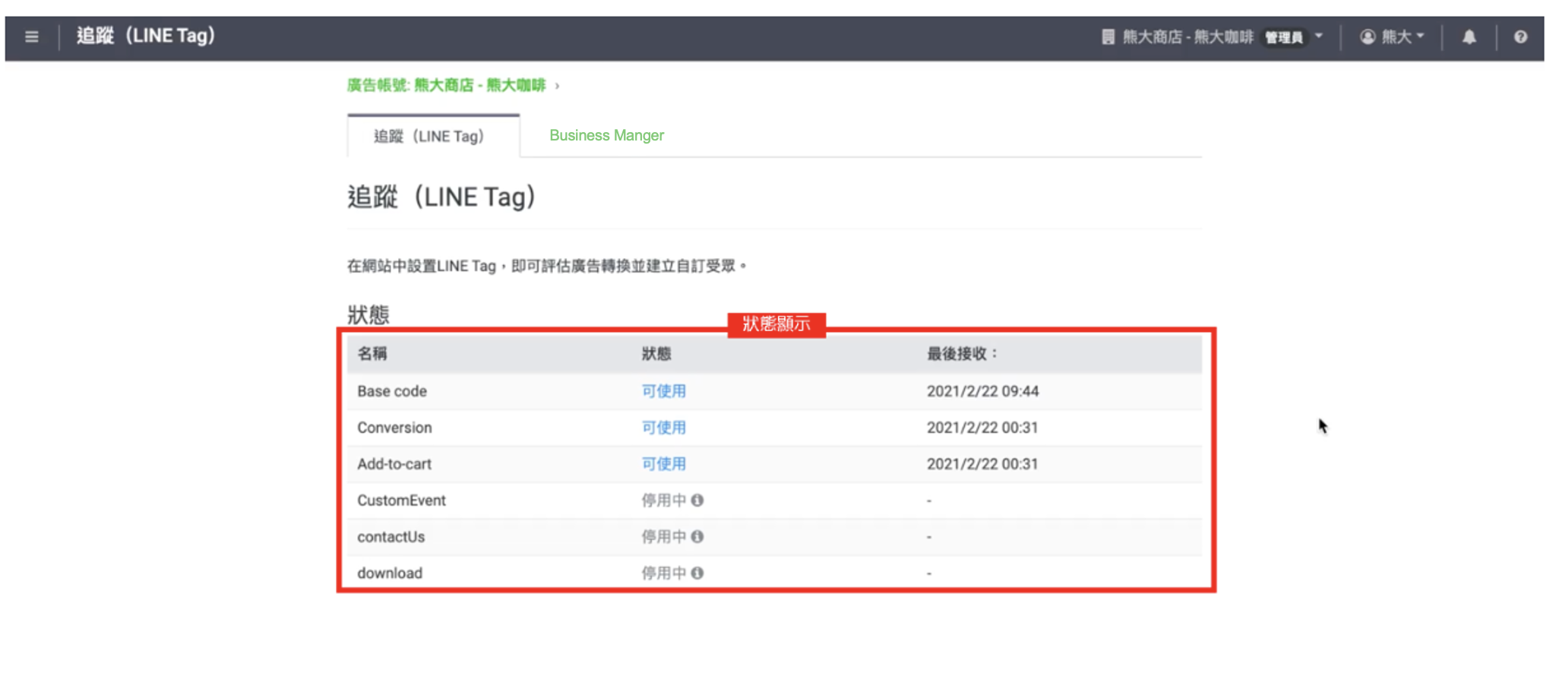Click Conversion's 2021/2/22 00:31 timestamp
The width and height of the screenshot is (1556, 679).
click(982, 428)
